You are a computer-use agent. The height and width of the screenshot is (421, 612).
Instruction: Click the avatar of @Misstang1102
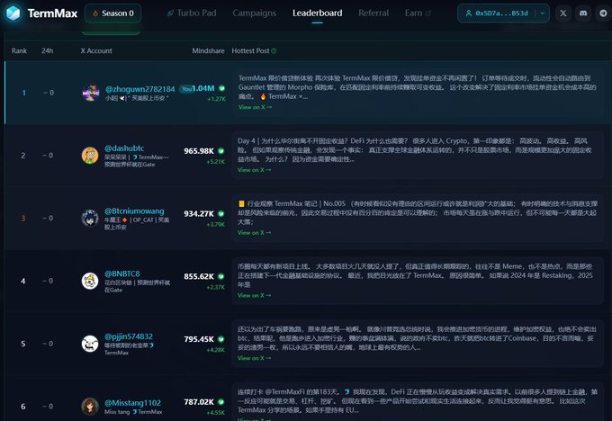pos(90,407)
